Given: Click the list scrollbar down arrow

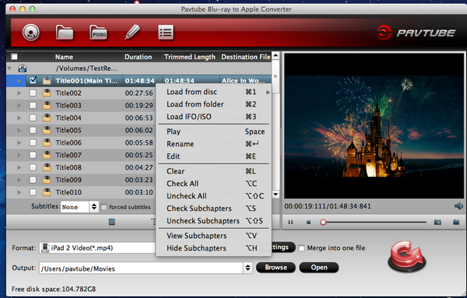Looking at the screenshot, I should pyautogui.click(x=276, y=195).
